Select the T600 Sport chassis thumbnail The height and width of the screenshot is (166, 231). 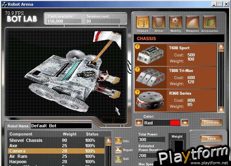[x=150, y=55]
